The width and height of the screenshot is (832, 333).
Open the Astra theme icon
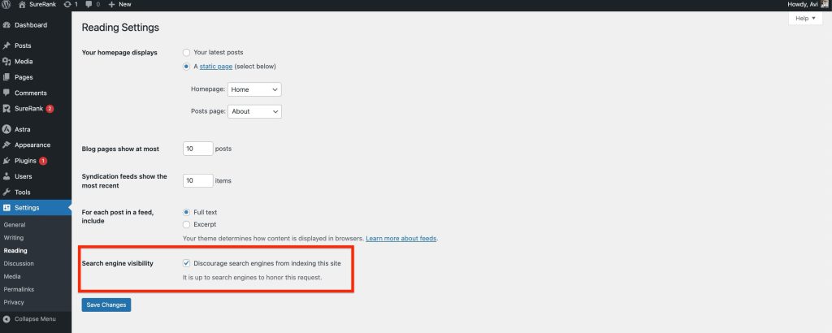6,129
